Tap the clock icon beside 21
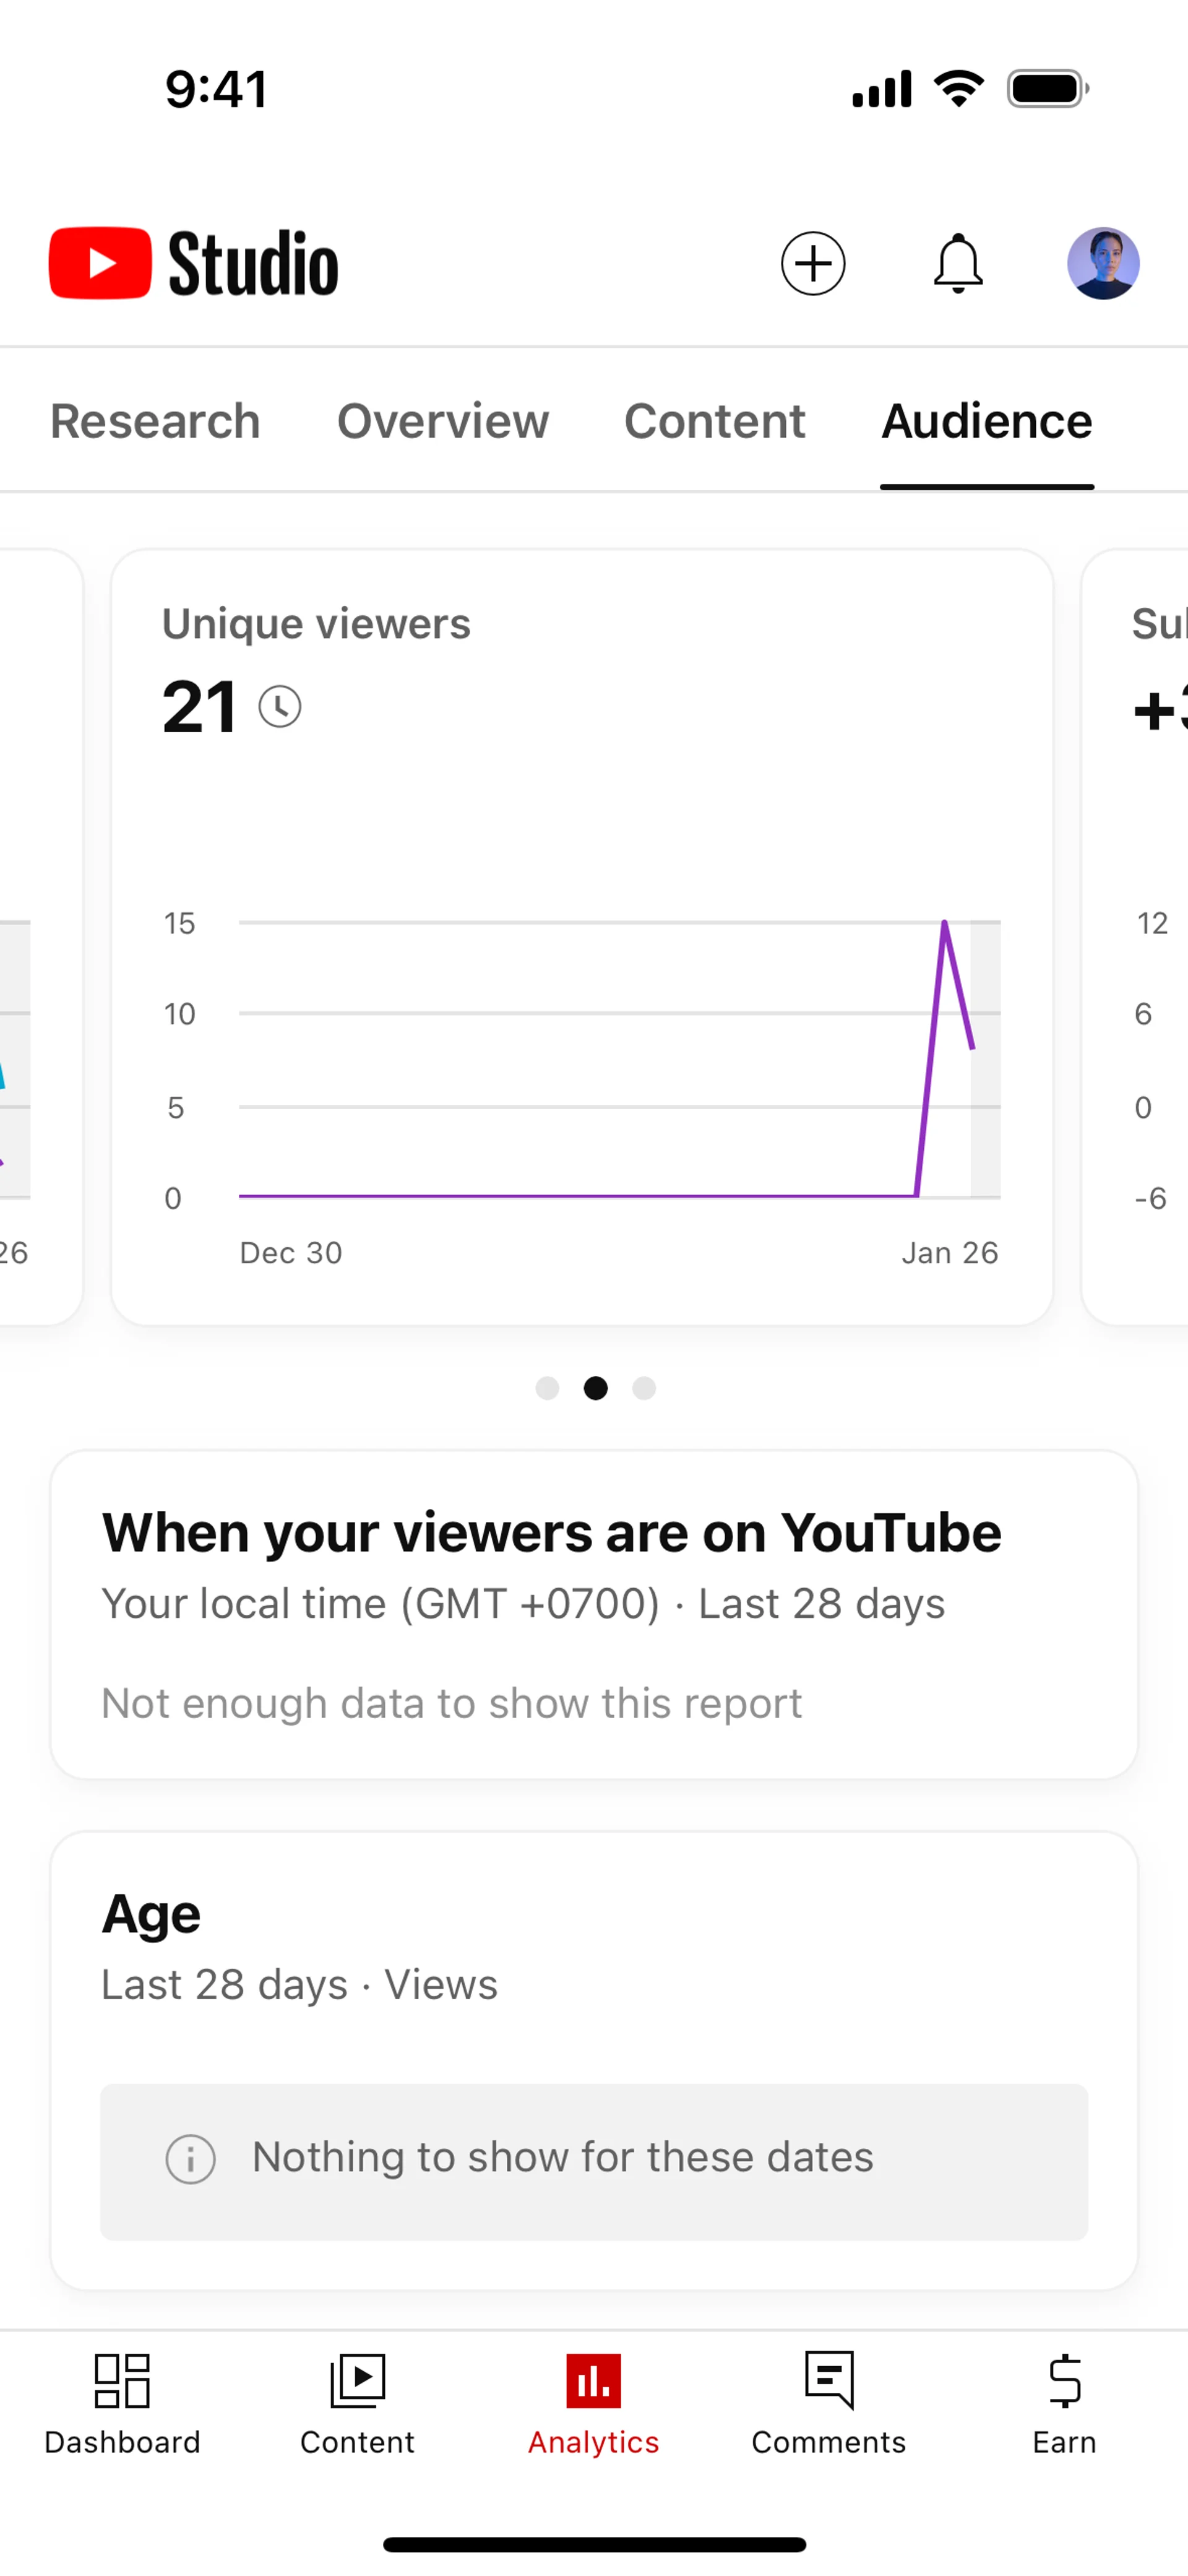The image size is (1188, 2576). click(280, 707)
